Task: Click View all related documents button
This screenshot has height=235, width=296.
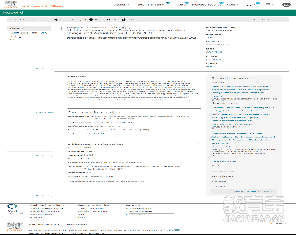Action: [244, 191]
